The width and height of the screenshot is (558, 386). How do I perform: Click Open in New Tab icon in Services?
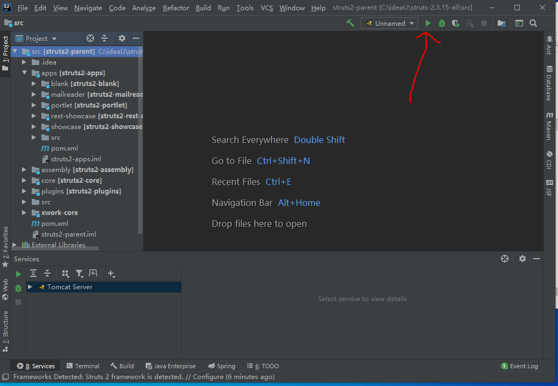pyautogui.click(x=93, y=273)
